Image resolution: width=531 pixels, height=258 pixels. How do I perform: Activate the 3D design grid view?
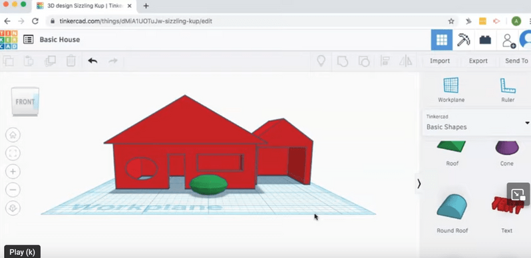[442, 40]
